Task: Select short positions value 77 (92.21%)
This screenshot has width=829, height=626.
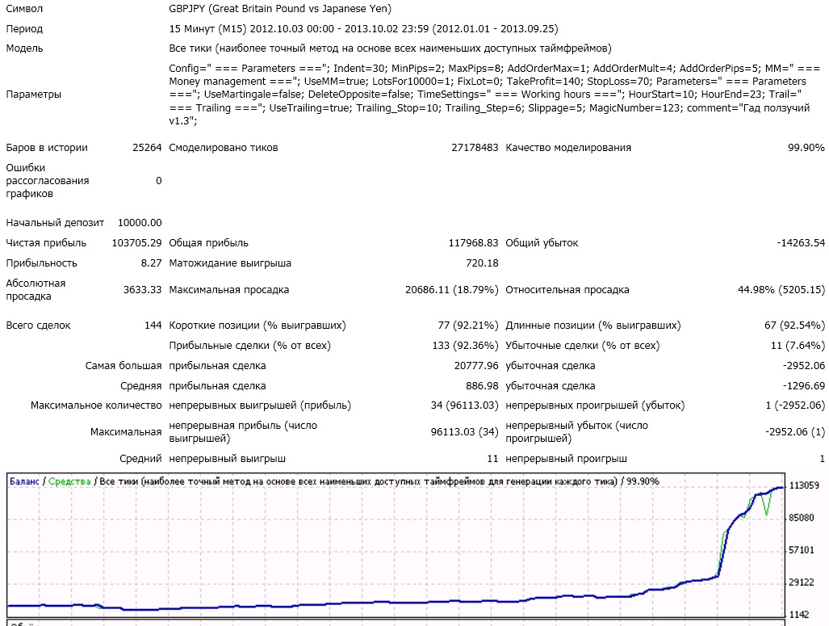Action: [x=468, y=326]
